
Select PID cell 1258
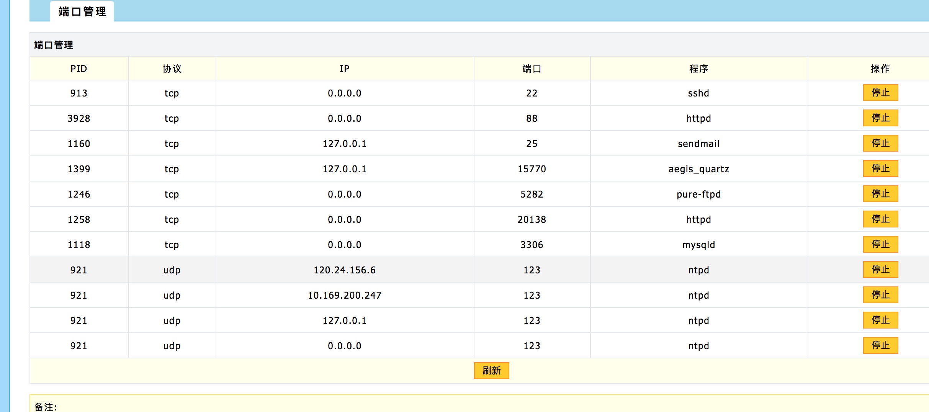(x=79, y=219)
